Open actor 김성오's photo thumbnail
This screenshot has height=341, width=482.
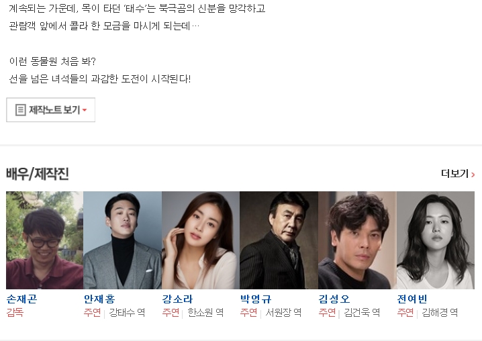[357, 240]
